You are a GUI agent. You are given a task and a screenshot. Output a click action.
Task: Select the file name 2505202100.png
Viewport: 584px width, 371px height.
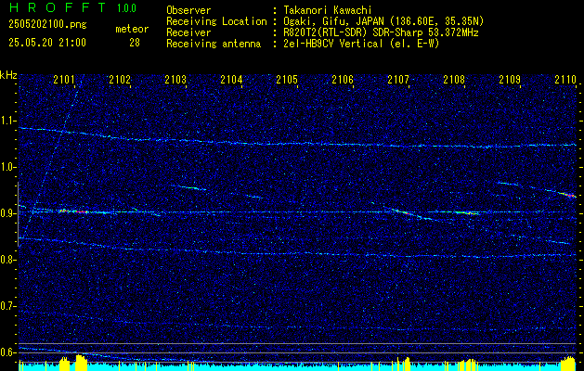coord(47,25)
